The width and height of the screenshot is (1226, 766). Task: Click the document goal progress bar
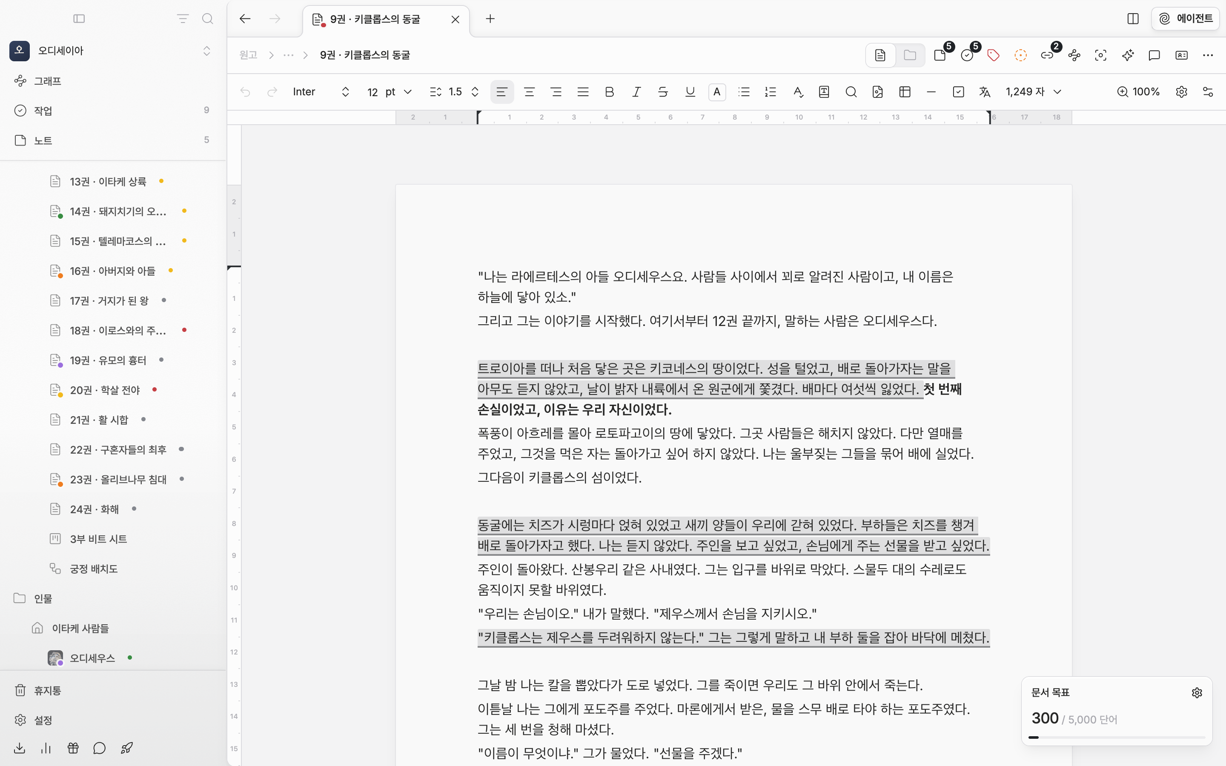(x=1117, y=737)
